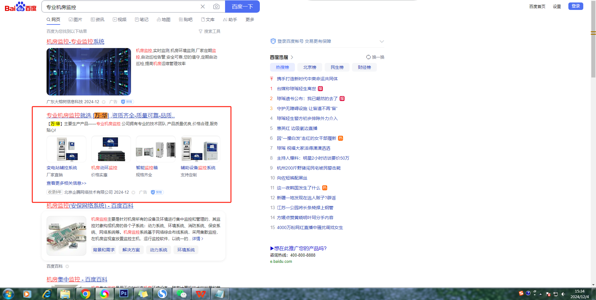Click the blue help tray icon
596x300 pixels.
528,293
